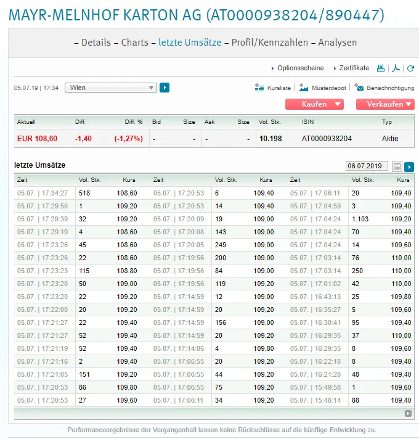The height and width of the screenshot is (439, 419).
Task: Open the Profil/Kennzahlen tab
Action: 270,43
